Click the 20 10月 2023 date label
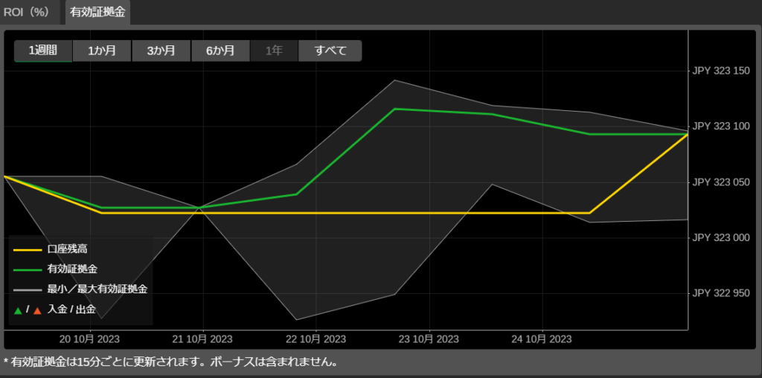Viewport: 762px width, 378px height. point(89,339)
